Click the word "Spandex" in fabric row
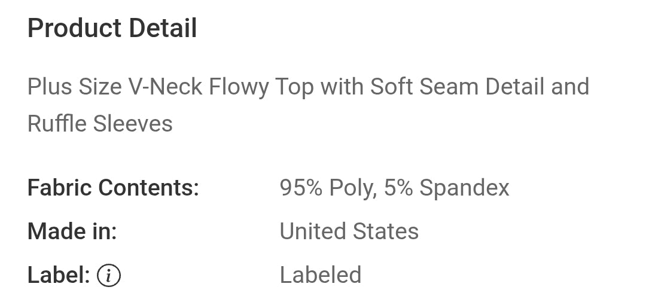 pyautogui.click(x=464, y=188)
